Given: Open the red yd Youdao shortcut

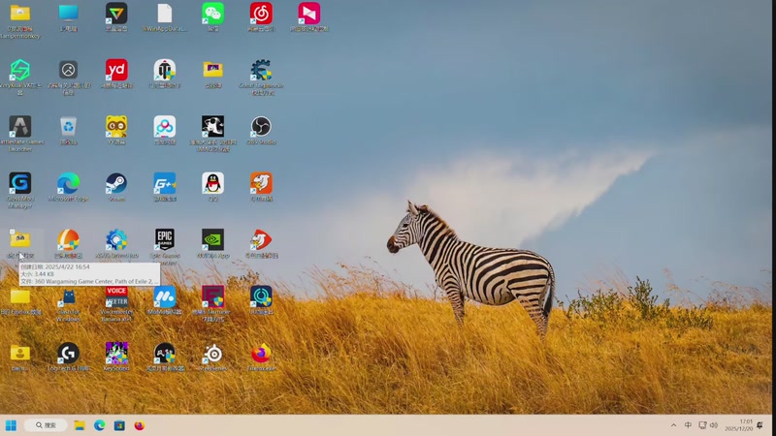Looking at the screenshot, I should pyautogui.click(x=116, y=70).
